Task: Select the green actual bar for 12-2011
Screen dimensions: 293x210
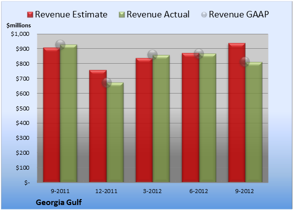Action: pyautogui.click(x=115, y=132)
